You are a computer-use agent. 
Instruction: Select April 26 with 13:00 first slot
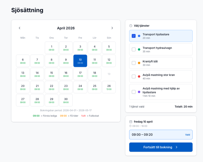pos(109,87)
